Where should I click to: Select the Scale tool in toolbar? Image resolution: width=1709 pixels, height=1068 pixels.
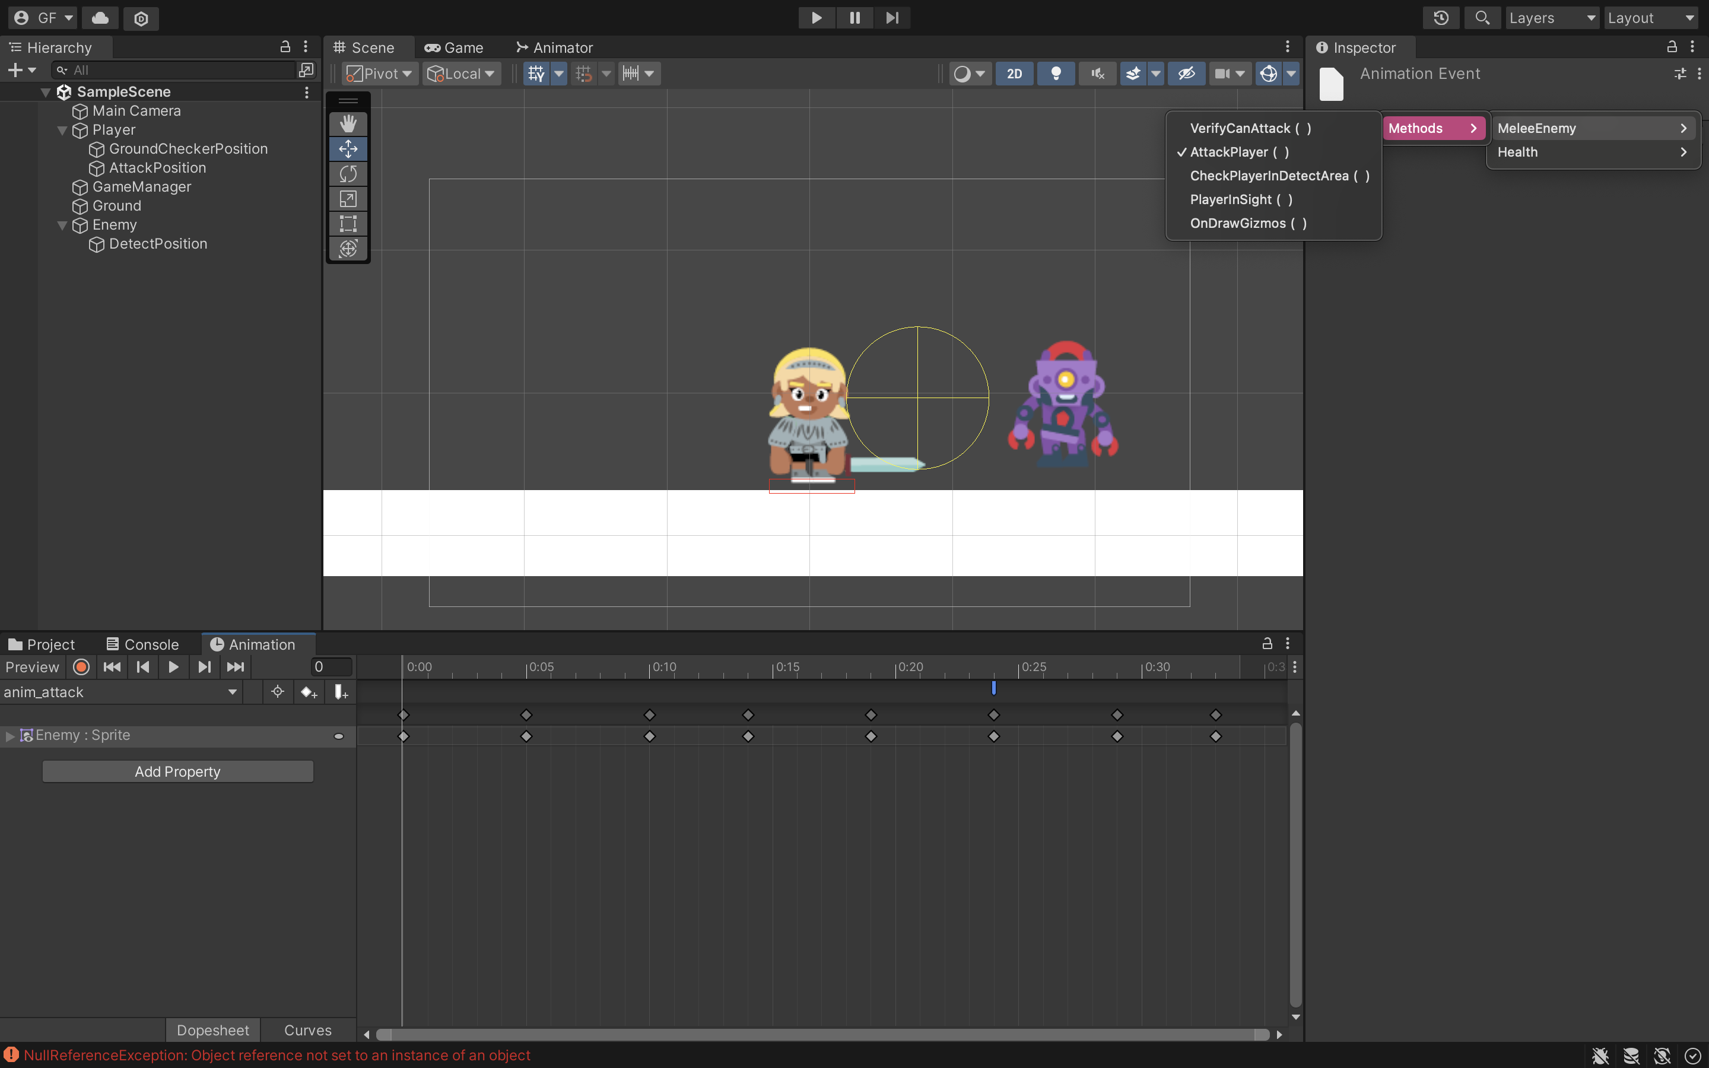pyautogui.click(x=348, y=198)
